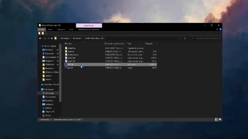Open the TRABAJOS folder in sidebar
The width and height of the screenshot is (248, 139).
pyautogui.click(x=50, y=64)
